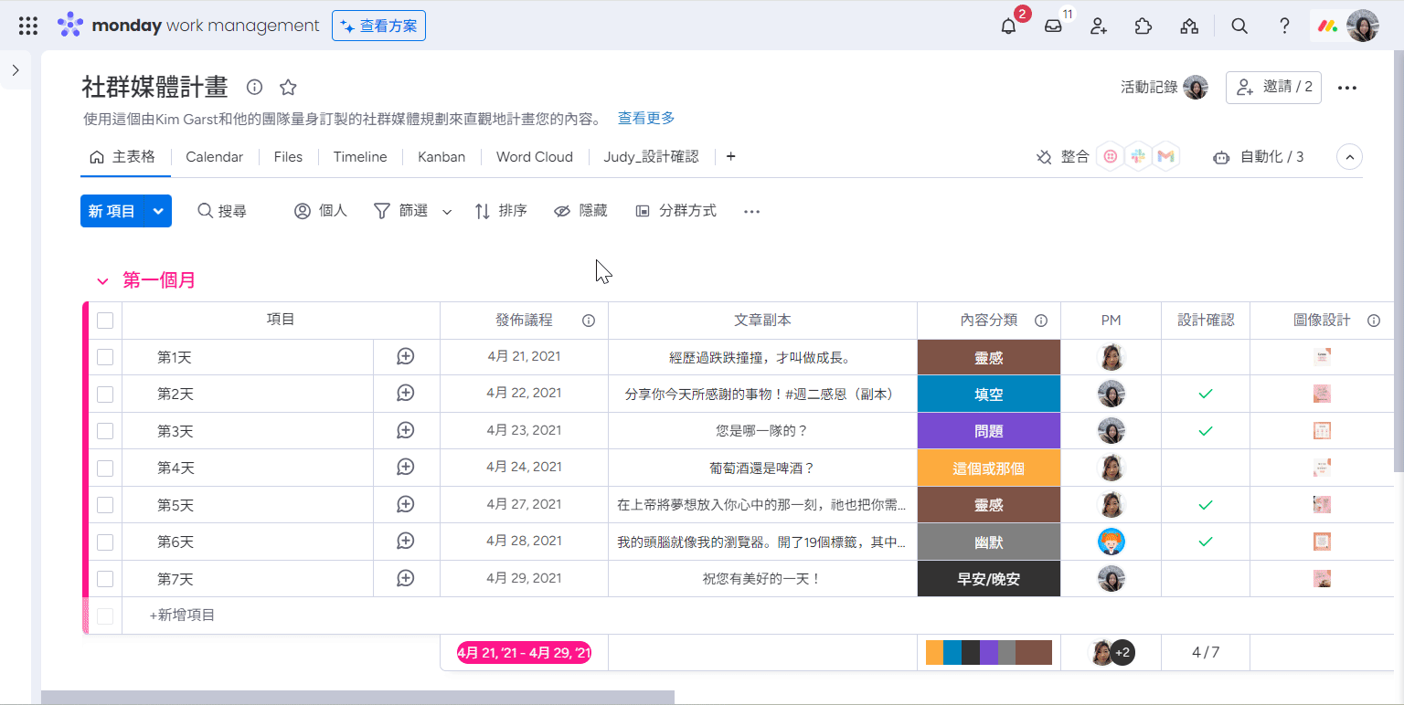
Task: Open the notifications bell
Action: click(x=1008, y=26)
